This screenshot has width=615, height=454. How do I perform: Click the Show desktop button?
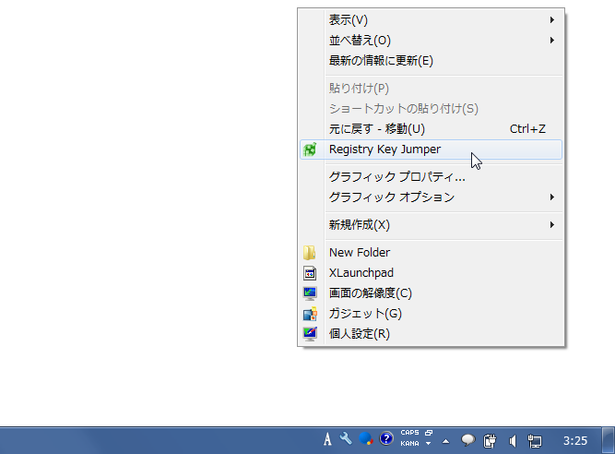pos(609,440)
